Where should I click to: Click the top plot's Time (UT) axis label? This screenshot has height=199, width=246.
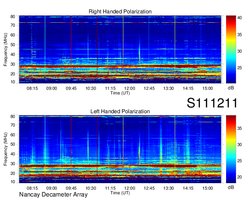[x=120, y=93]
